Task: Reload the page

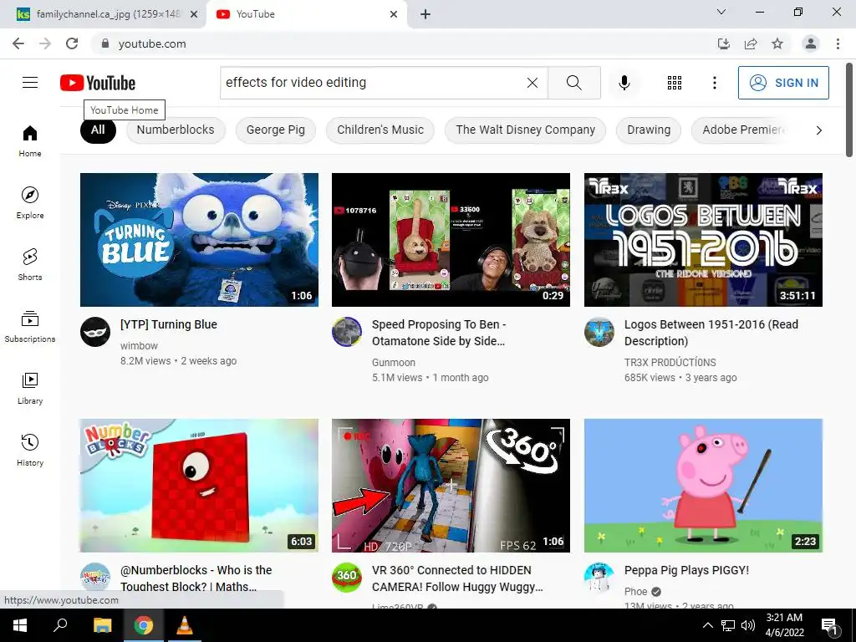Action: click(x=72, y=43)
